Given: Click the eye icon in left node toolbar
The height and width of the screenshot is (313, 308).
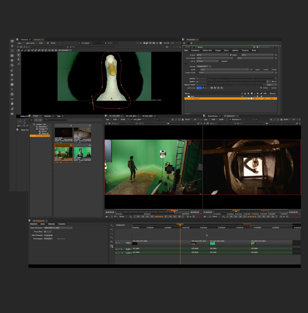Looking at the screenshot, I should tap(12, 99).
